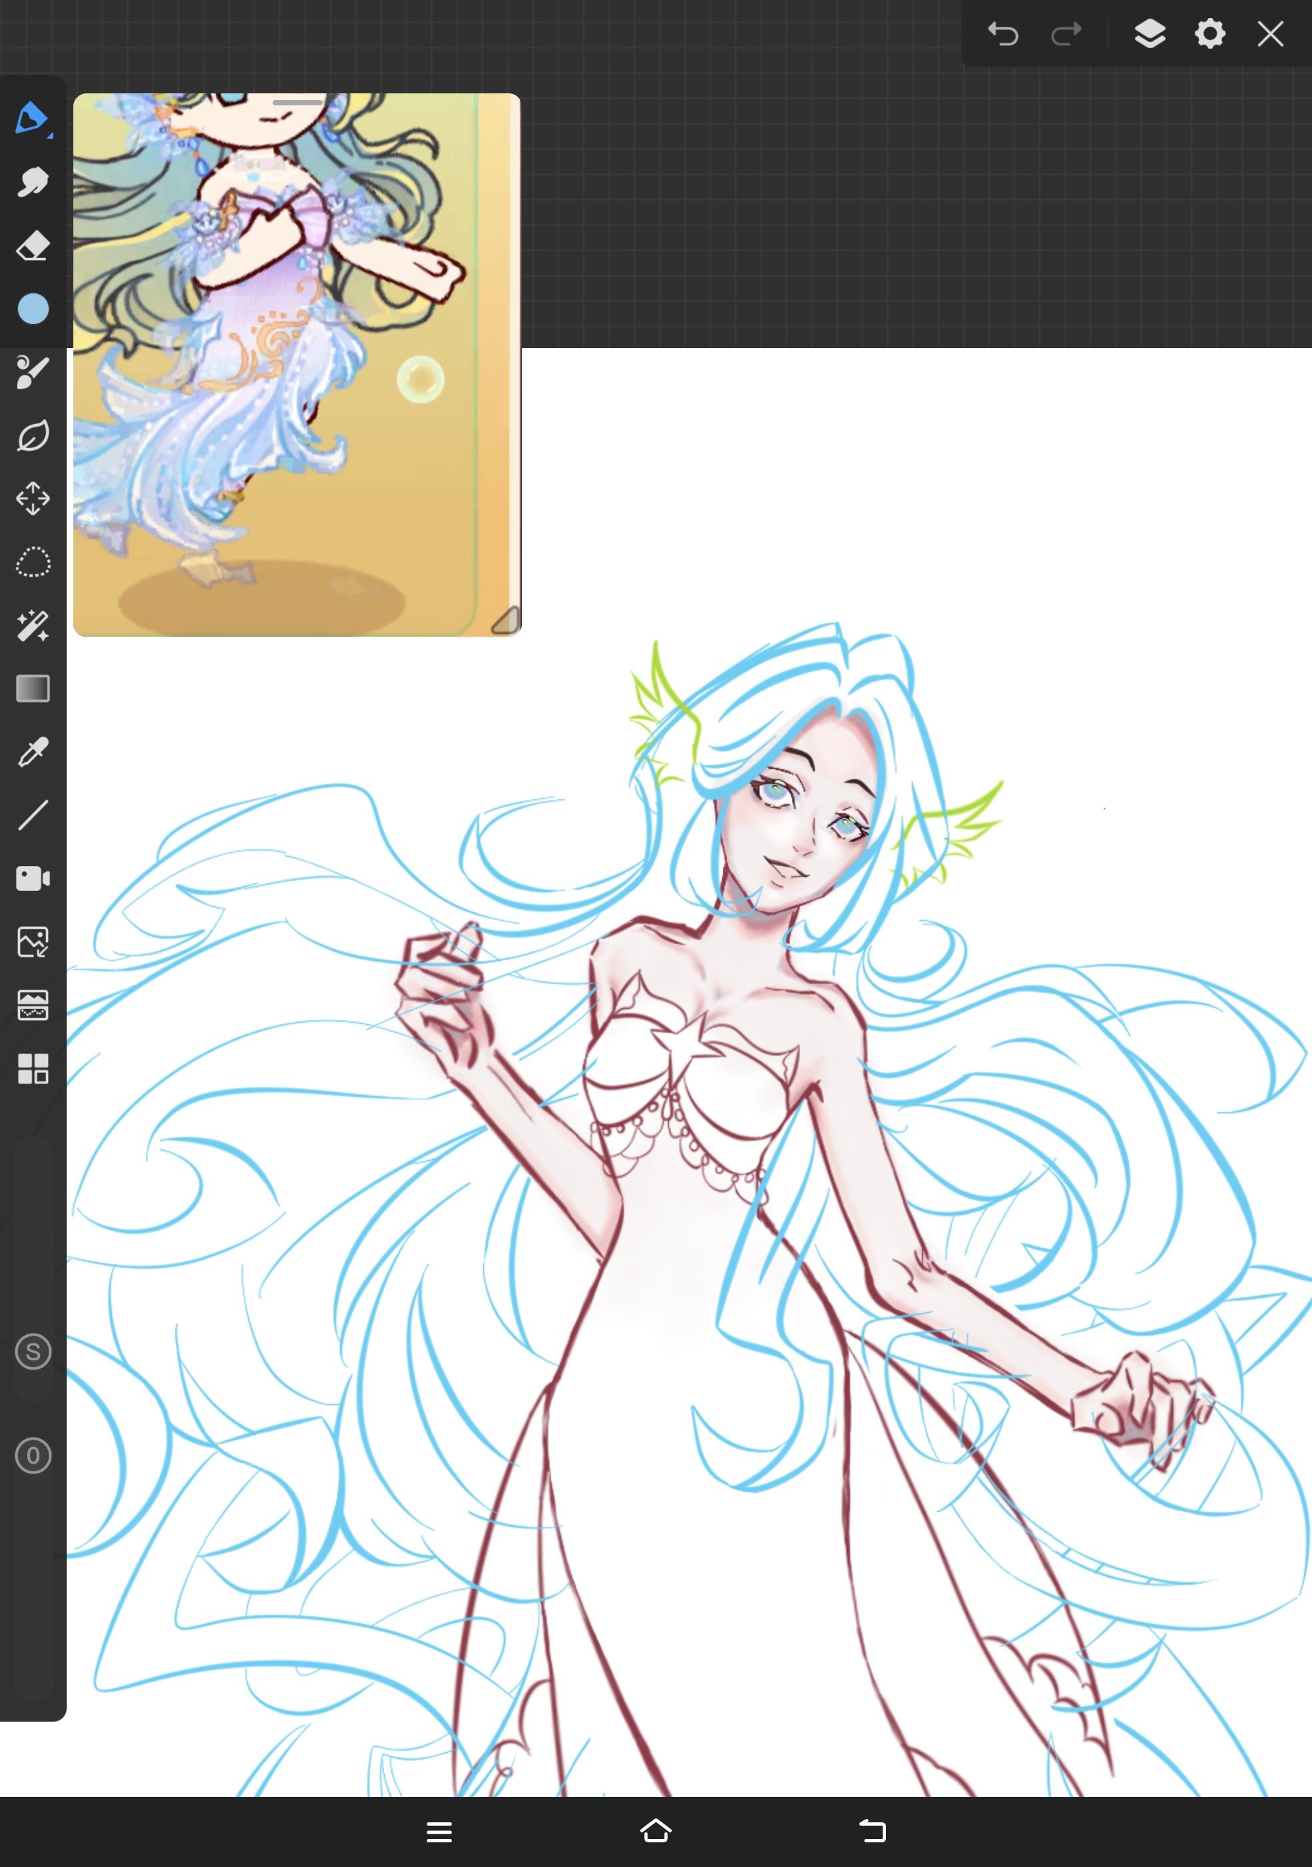Tap the circled 0 quick button

click(33, 1456)
